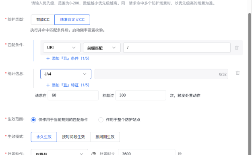Click plus icon for 添加『且』条件

tap(48, 58)
